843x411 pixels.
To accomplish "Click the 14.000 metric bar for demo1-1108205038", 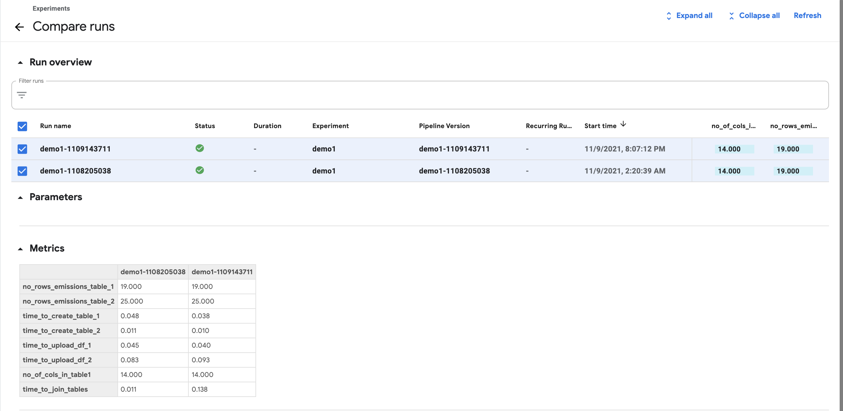I will point(734,171).
